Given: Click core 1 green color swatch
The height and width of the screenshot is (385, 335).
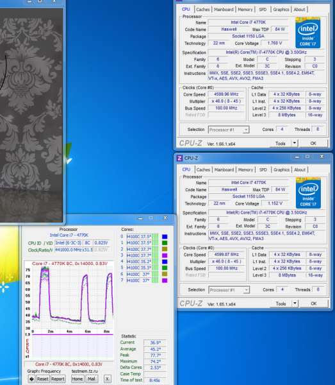Looking at the screenshot, I should (165, 243).
